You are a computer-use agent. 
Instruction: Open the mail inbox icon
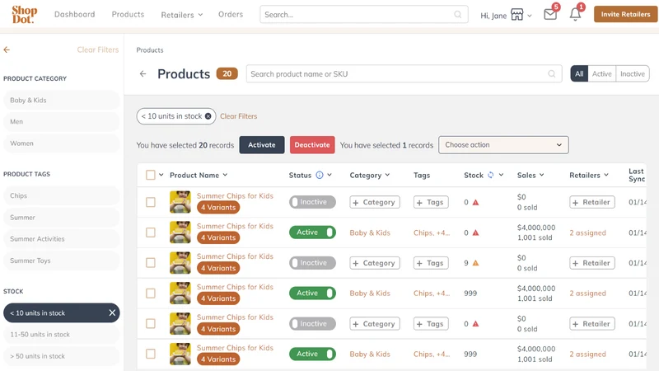pyautogui.click(x=550, y=14)
